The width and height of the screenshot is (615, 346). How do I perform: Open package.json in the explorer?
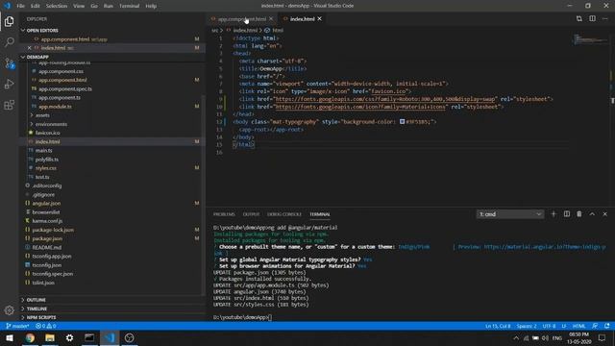click(47, 238)
